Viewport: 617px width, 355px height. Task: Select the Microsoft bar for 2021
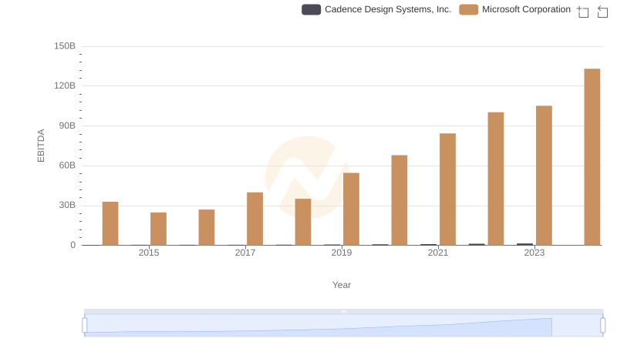tap(448, 189)
